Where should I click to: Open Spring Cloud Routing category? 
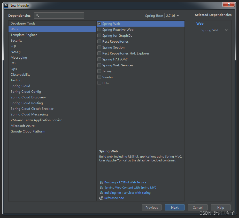[52, 103]
